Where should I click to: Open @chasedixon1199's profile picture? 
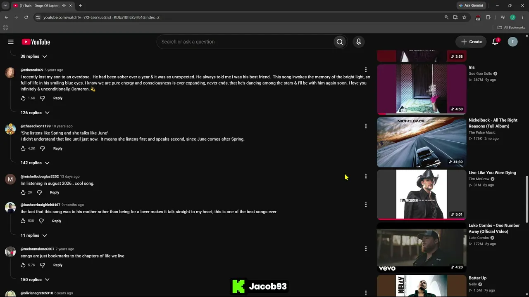click(10, 129)
